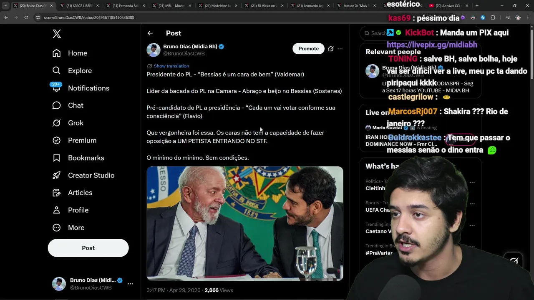Click the account avatar at sidebar bottom

tap(59, 284)
